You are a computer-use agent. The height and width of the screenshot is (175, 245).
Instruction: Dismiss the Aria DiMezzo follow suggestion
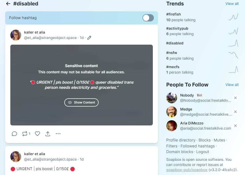click(235, 126)
